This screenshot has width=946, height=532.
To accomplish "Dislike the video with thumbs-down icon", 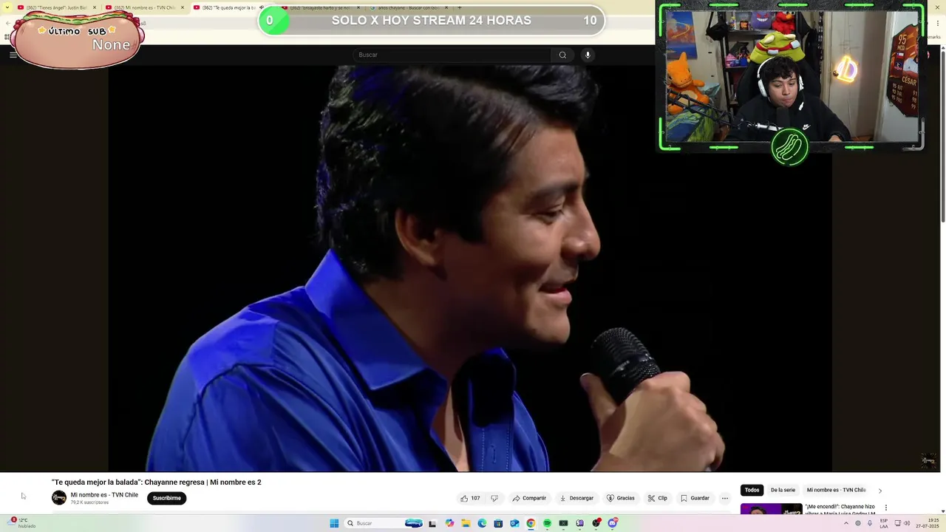I will pyautogui.click(x=494, y=498).
